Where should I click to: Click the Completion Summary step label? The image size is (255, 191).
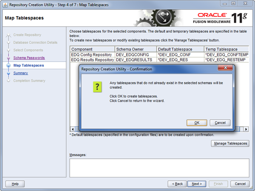coord(29,81)
